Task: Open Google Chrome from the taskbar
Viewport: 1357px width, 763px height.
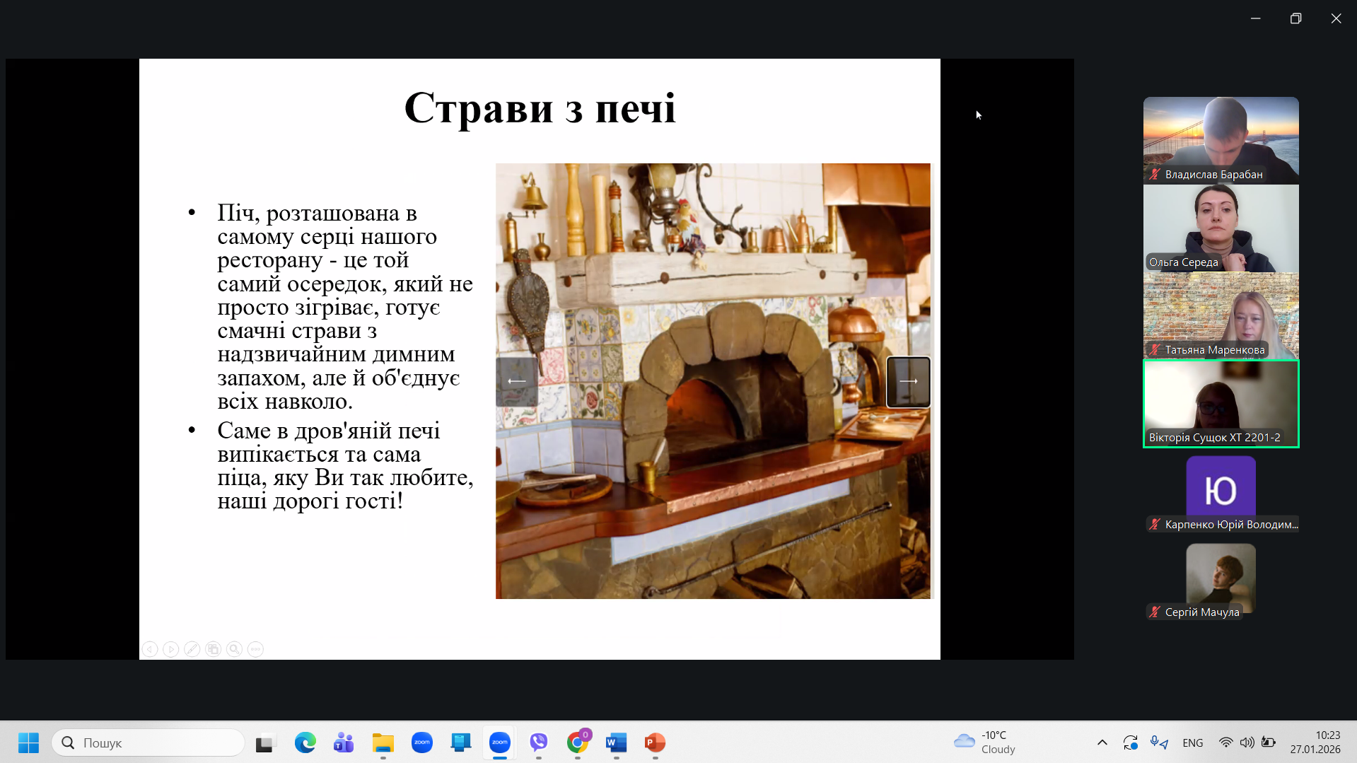Action: pyautogui.click(x=578, y=742)
